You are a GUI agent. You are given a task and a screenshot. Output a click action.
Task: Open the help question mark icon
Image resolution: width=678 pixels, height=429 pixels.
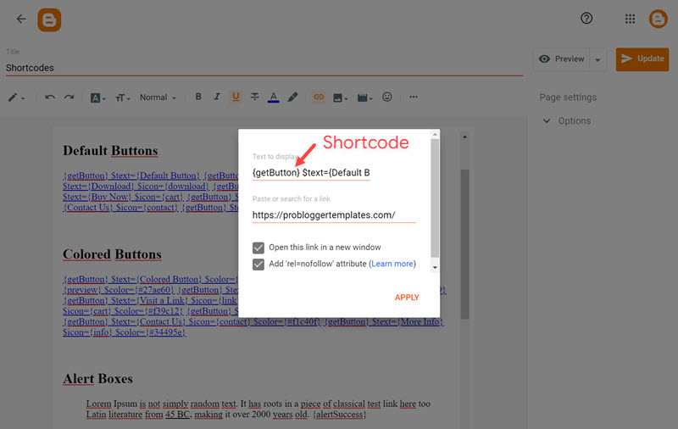point(586,19)
